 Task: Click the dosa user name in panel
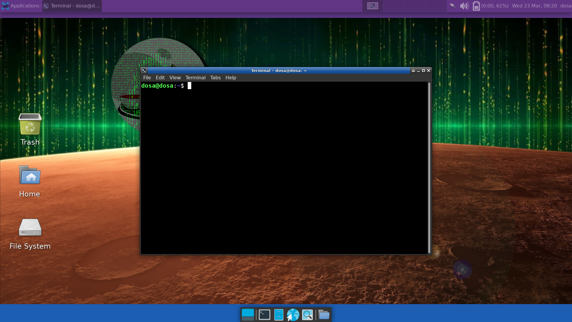tap(565, 6)
